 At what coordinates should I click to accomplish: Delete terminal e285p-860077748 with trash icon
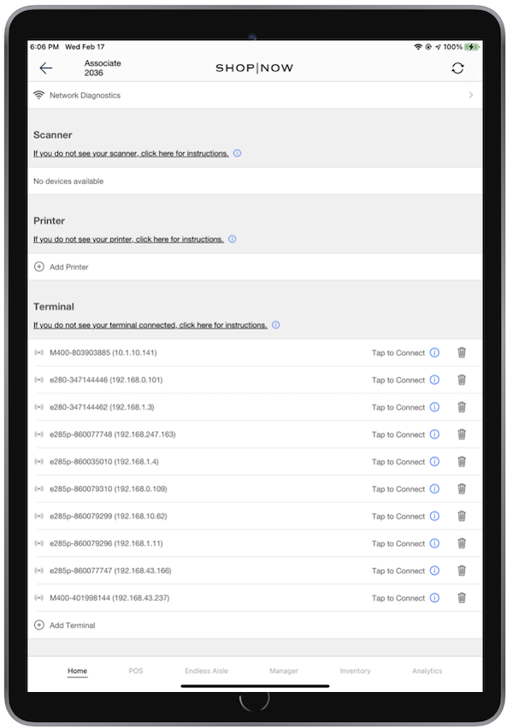point(462,435)
